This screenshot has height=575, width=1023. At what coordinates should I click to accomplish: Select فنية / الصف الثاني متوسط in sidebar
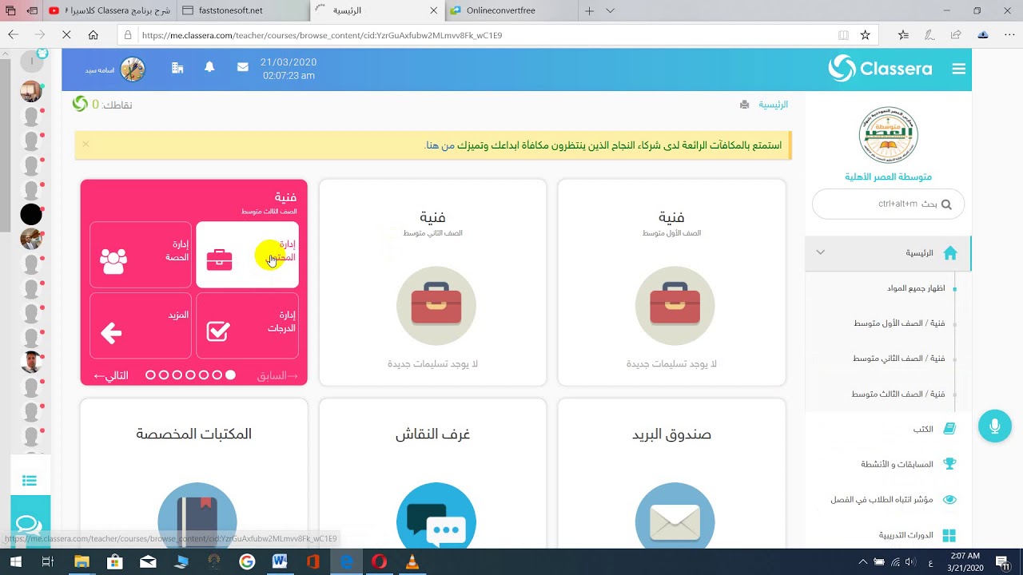point(899,359)
